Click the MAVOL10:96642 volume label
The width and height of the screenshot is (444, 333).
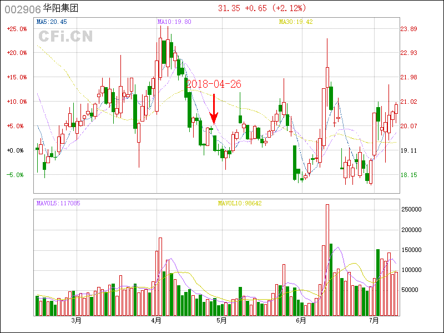coord(240,203)
